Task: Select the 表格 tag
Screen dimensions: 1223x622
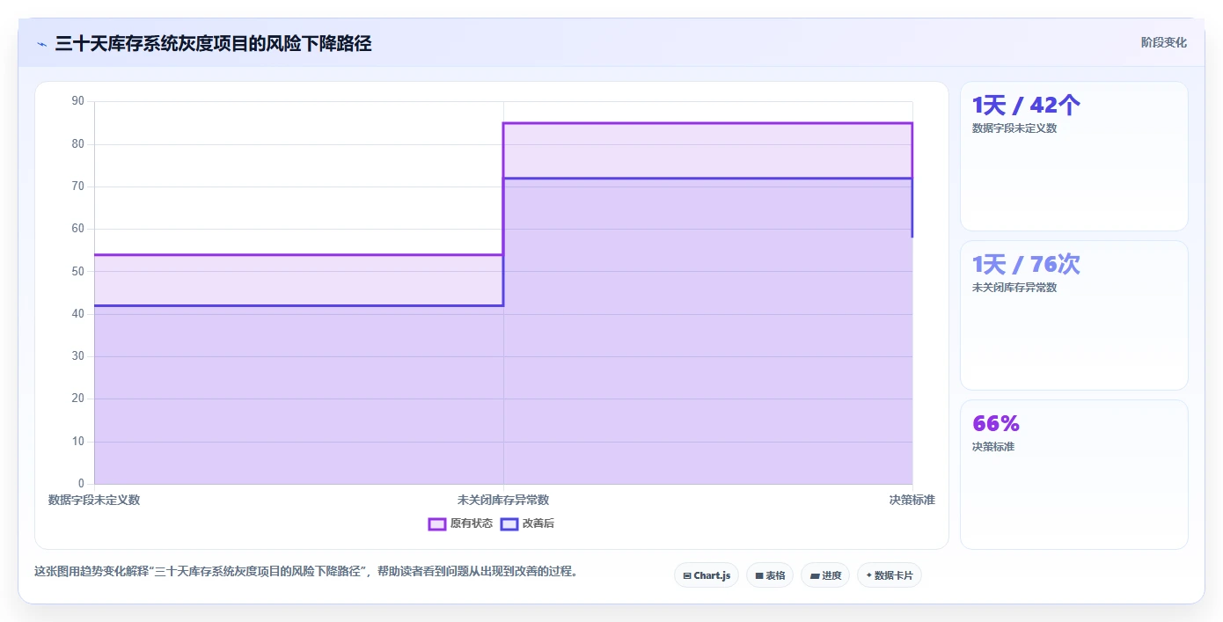Action: pyautogui.click(x=770, y=575)
